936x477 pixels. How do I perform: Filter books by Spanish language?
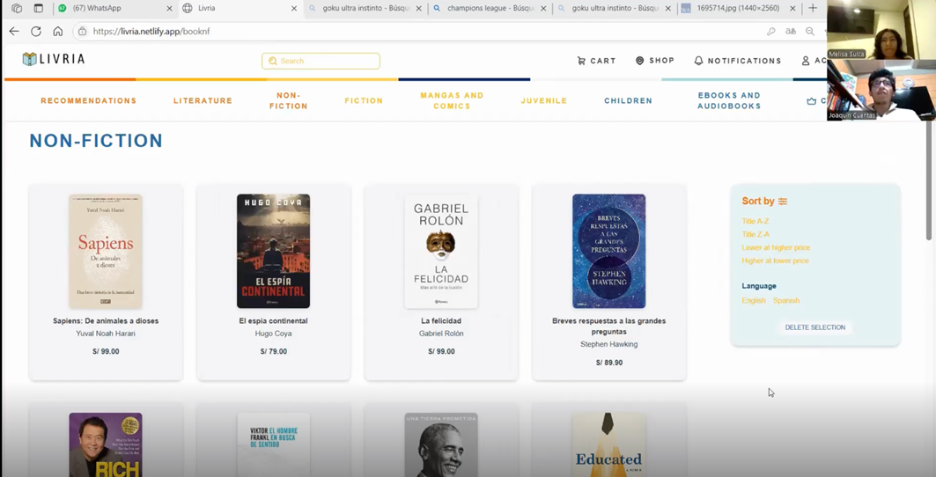point(786,301)
